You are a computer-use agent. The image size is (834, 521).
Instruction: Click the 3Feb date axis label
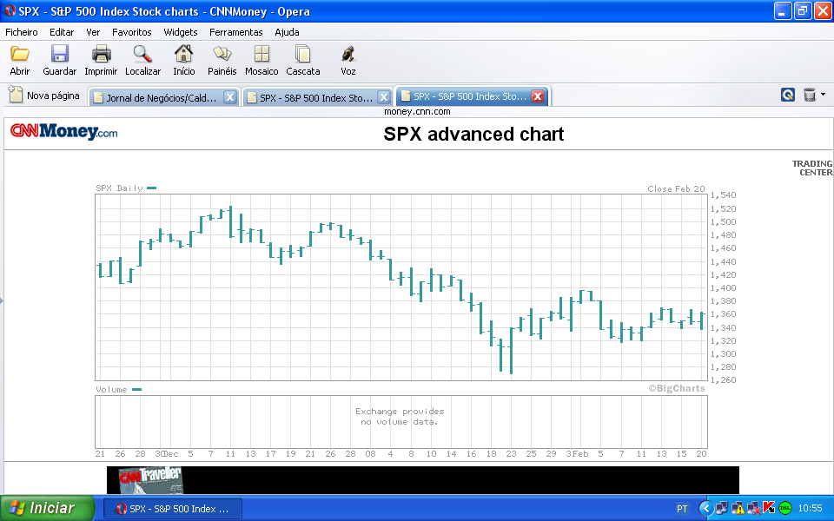coord(577,454)
